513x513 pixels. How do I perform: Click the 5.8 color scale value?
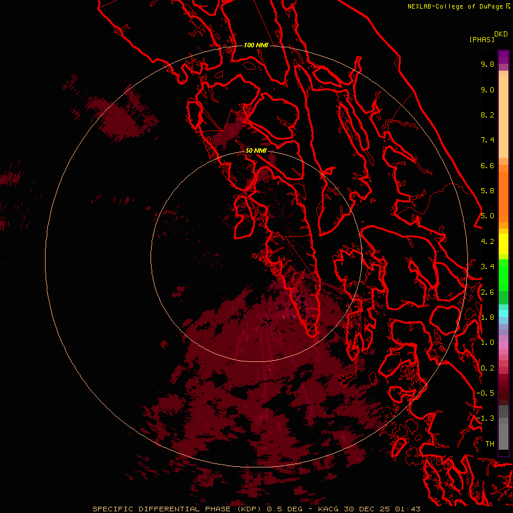click(x=487, y=191)
